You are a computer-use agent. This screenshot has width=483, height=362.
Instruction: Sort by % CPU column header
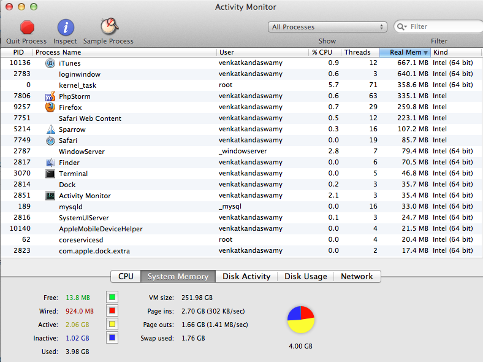coord(325,52)
